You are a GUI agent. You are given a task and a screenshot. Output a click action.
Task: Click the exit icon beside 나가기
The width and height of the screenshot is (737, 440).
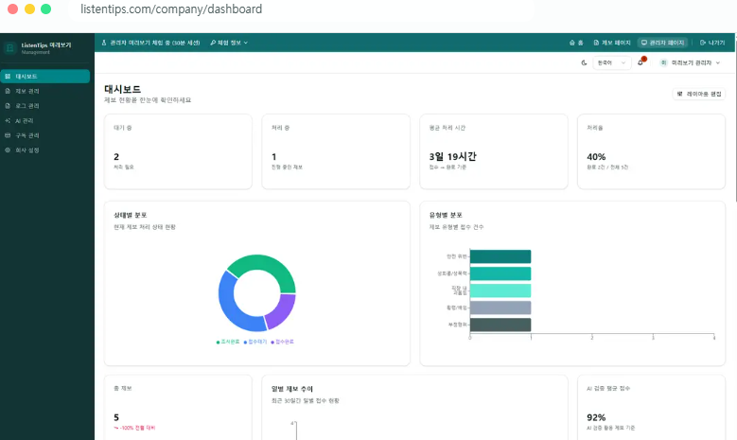coord(703,43)
